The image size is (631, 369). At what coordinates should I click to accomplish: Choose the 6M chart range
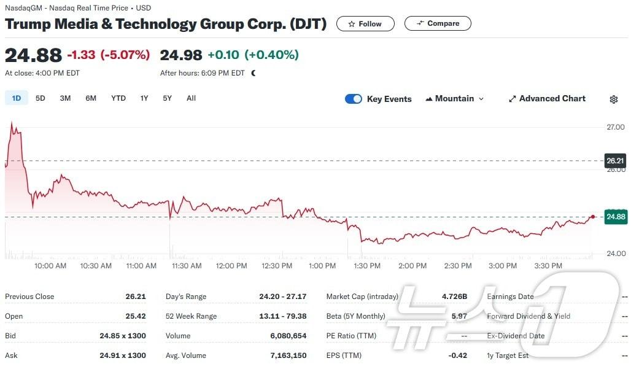coord(91,98)
